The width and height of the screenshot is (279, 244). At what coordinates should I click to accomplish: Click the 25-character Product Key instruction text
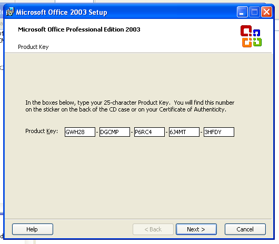[129, 106]
